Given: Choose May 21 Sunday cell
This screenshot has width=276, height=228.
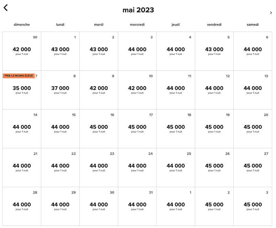Looking at the screenshot, I should coord(22,168).
